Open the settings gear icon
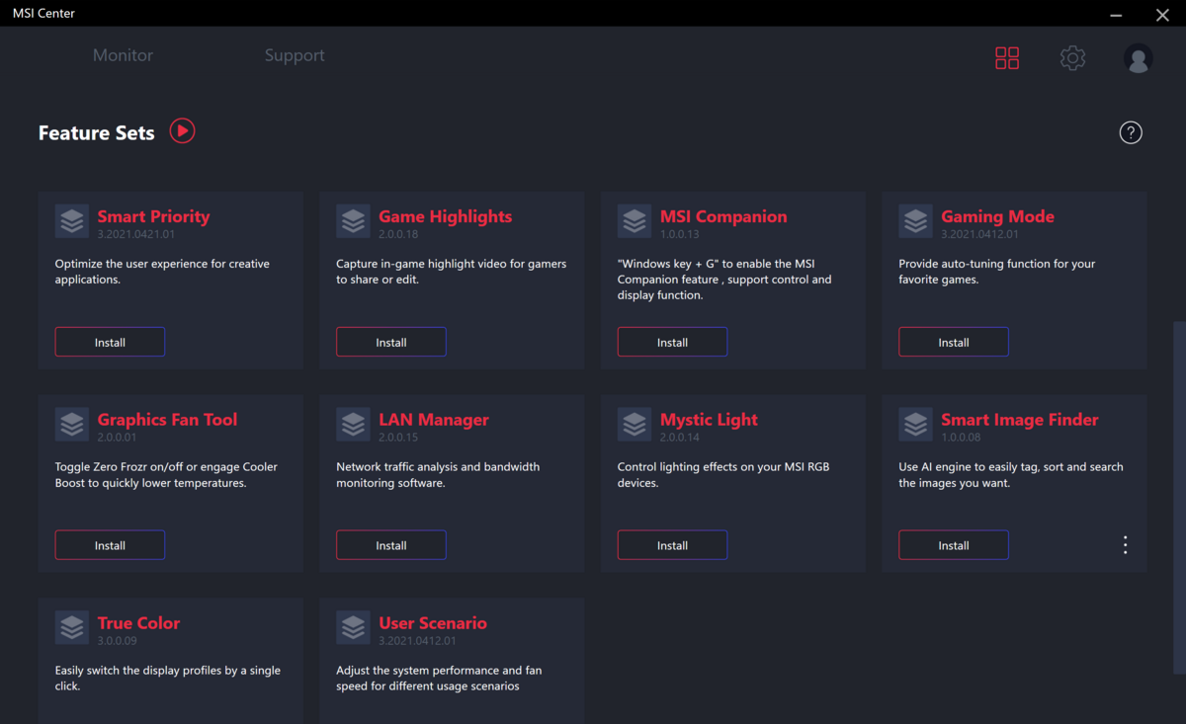Screen dimensions: 1186x724 [1072, 58]
